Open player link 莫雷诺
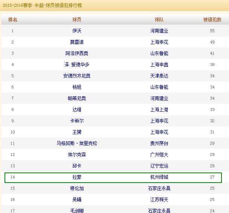 pyautogui.click(x=77, y=42)
